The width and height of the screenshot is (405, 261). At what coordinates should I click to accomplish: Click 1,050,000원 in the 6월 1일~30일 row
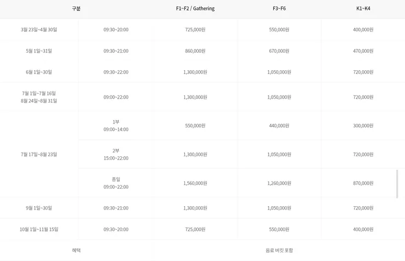click(279, 72)
